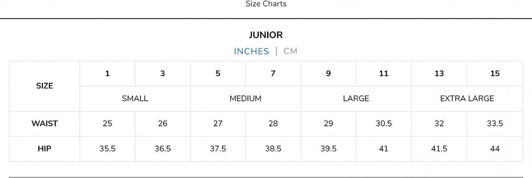Select size 15 column header
532x178 pixels.
pyautogui.click(x=495, y=74)
